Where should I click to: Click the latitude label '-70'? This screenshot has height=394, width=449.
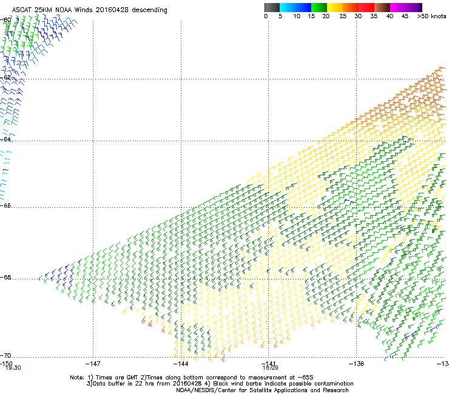[x=5, y=355]
